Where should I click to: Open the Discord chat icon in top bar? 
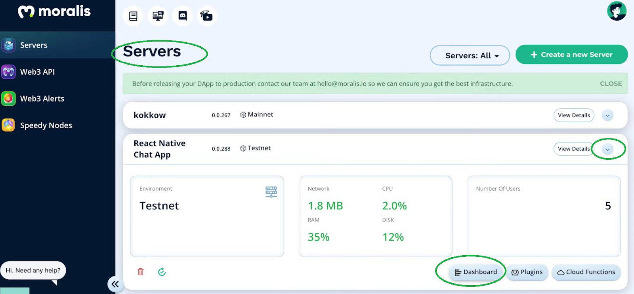(183, 16)
